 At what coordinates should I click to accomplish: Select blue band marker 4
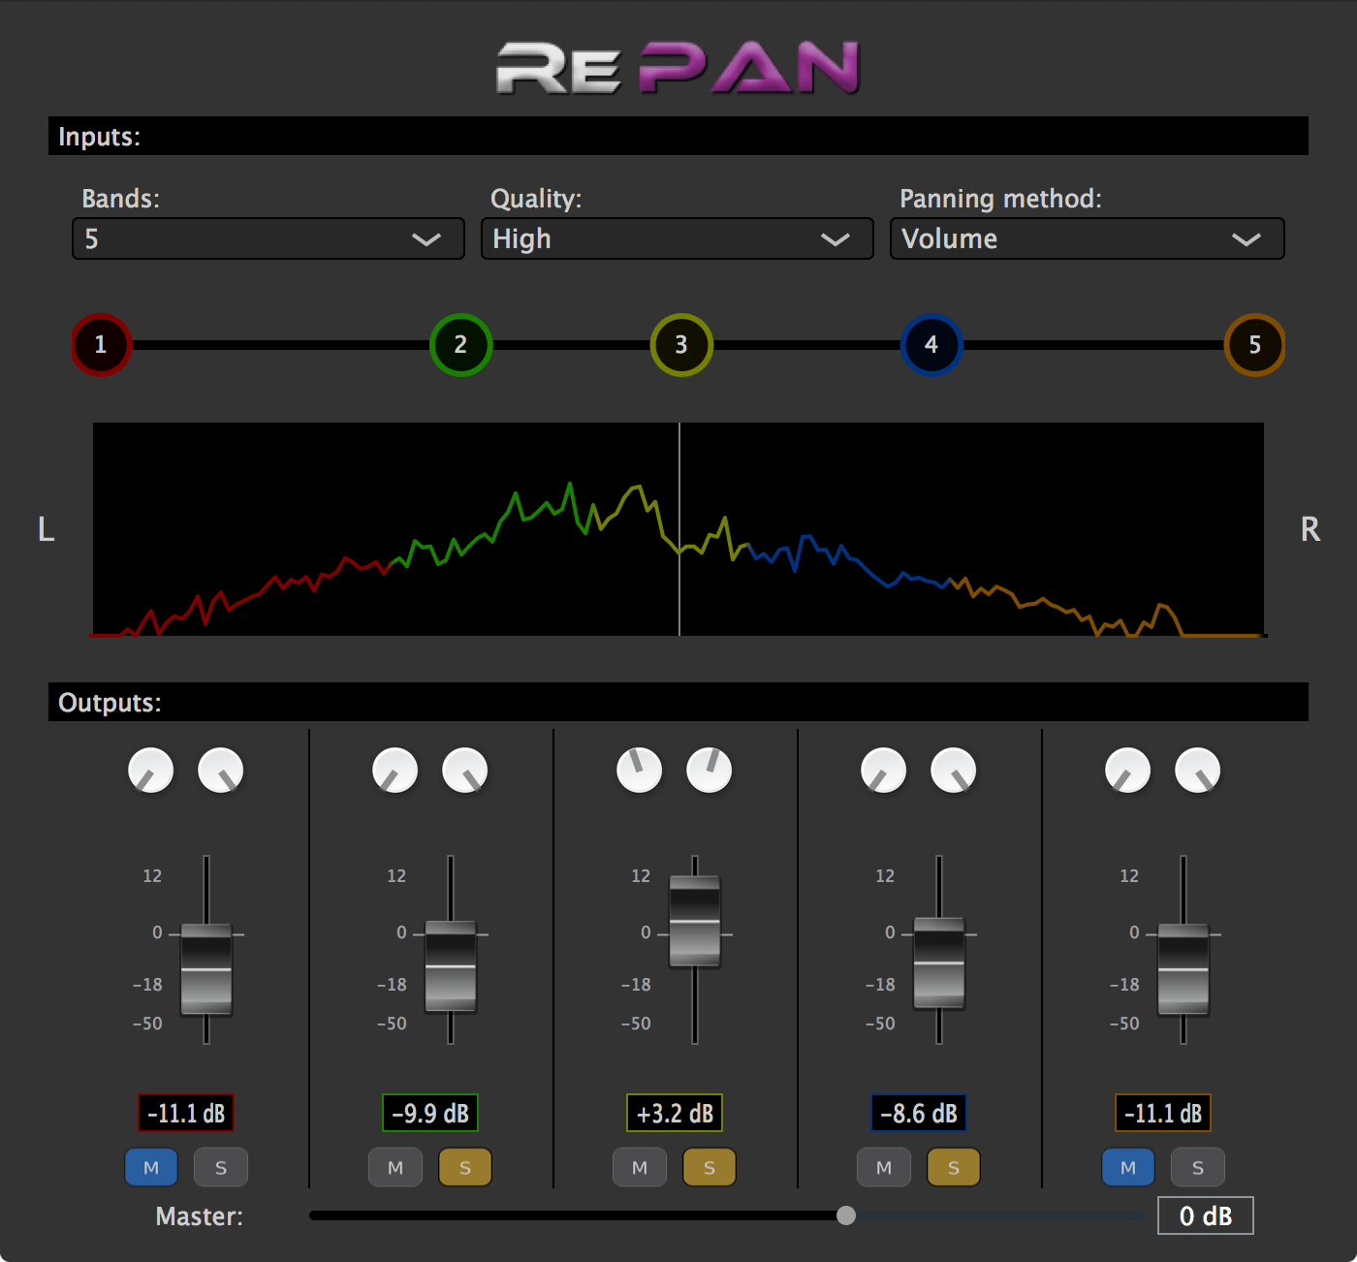931,345
